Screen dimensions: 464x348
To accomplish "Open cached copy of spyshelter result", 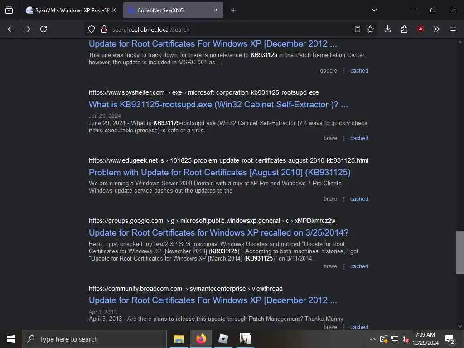I will tap(359, 138).
